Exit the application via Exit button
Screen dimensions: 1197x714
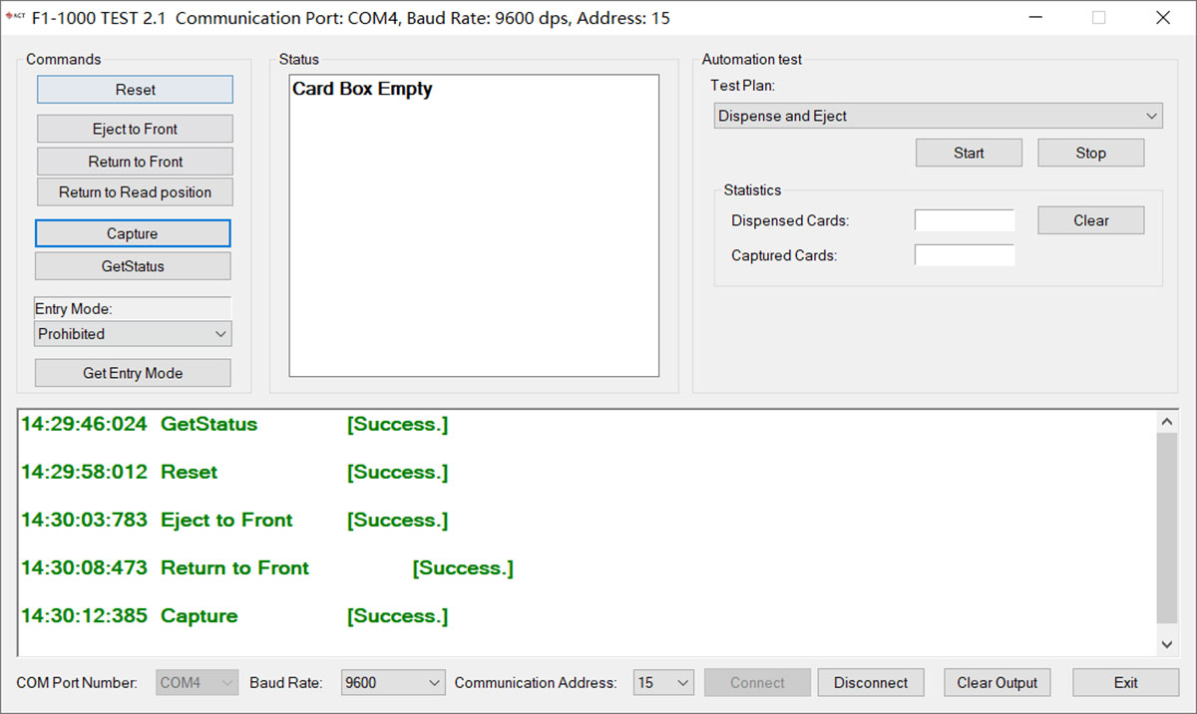1125,683
